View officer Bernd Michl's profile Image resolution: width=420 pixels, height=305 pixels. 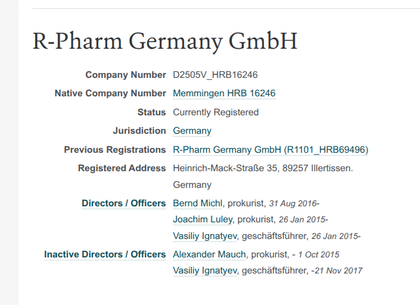198,203
